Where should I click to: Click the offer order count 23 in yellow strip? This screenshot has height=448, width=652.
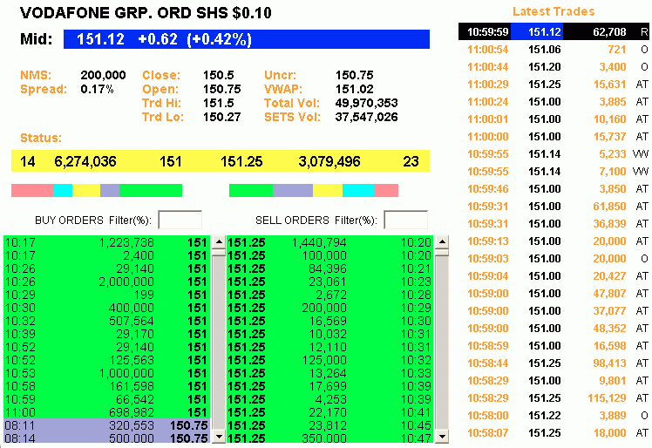click(x=411, y=161)
